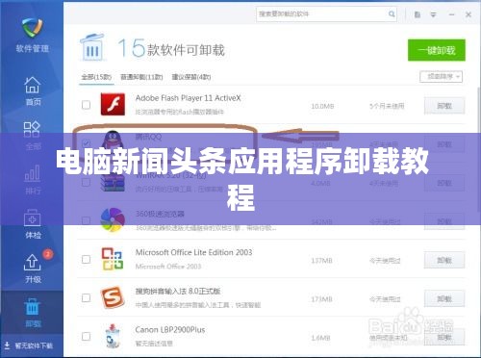Click the Sogou 搜狗拼音输入法 orange S icon
Screen dimensions: 481x358
click(113, 297)
